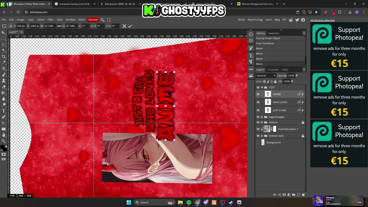Expand the bottom dark folder
This screenshot has height=207, width=368.
pyautogui.click(x=262, y=136)
